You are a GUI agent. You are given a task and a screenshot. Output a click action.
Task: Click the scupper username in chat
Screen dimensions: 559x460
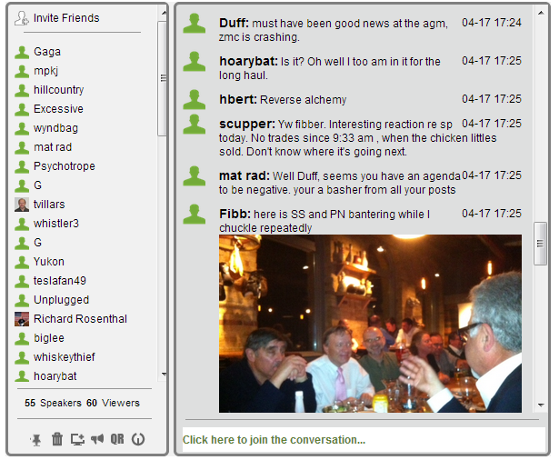246,124
